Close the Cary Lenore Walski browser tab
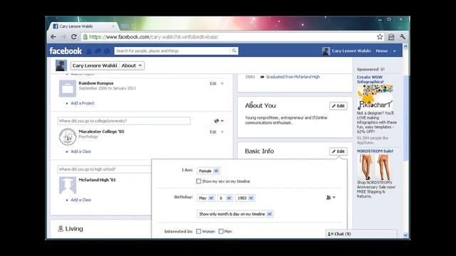Viewport: 456px width, 256px height. click(113, 26)
